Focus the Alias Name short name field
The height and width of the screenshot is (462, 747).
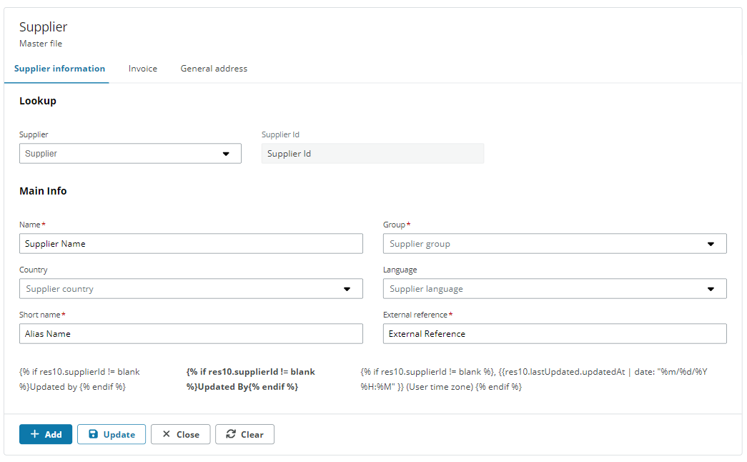[x=191, y=333]
